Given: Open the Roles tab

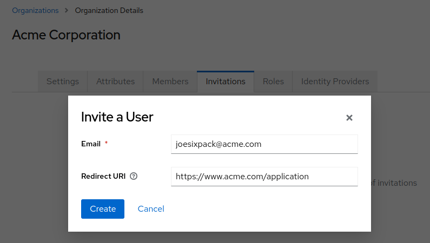Looking at the screenshot, I should (x=273, y=82).
